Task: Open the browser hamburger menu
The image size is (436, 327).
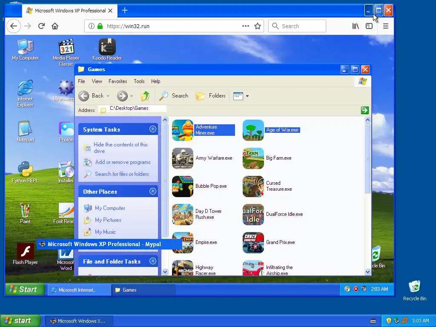Action: point(386,26)
